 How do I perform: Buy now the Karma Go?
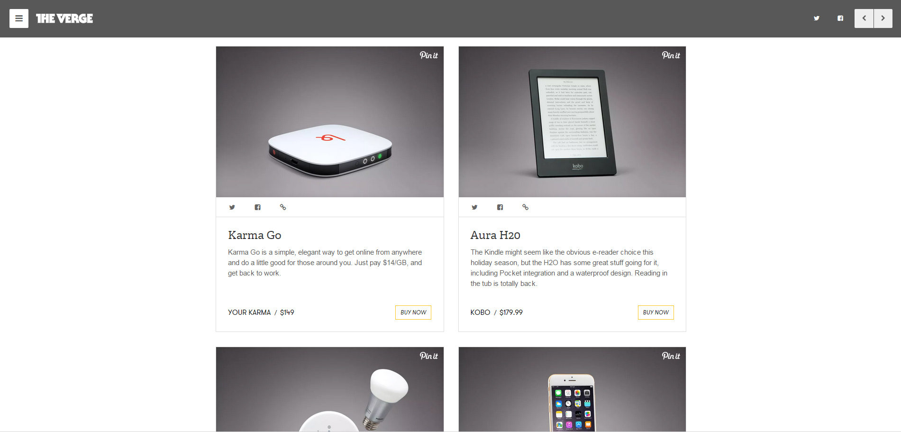pos(413,313)
